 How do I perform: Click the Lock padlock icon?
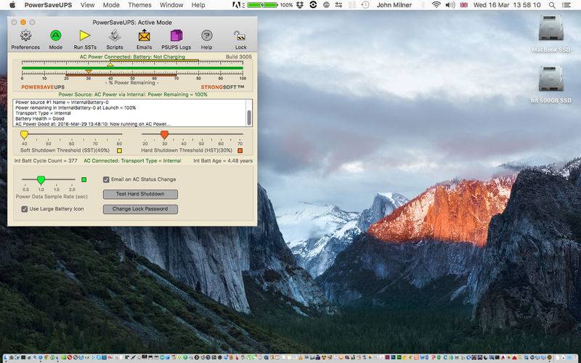tap(240, 36)
